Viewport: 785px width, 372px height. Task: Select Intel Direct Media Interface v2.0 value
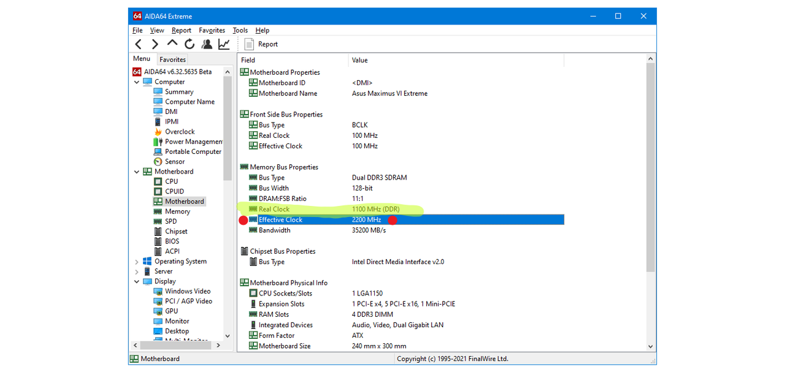coord(398,262)
